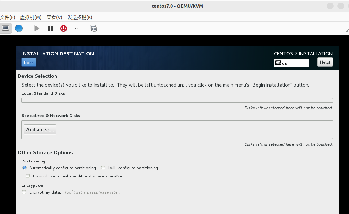The height and width of the screenshot is (214, 349).
Task: Click "You'll set a passphrase later" text
Action: 92,192
